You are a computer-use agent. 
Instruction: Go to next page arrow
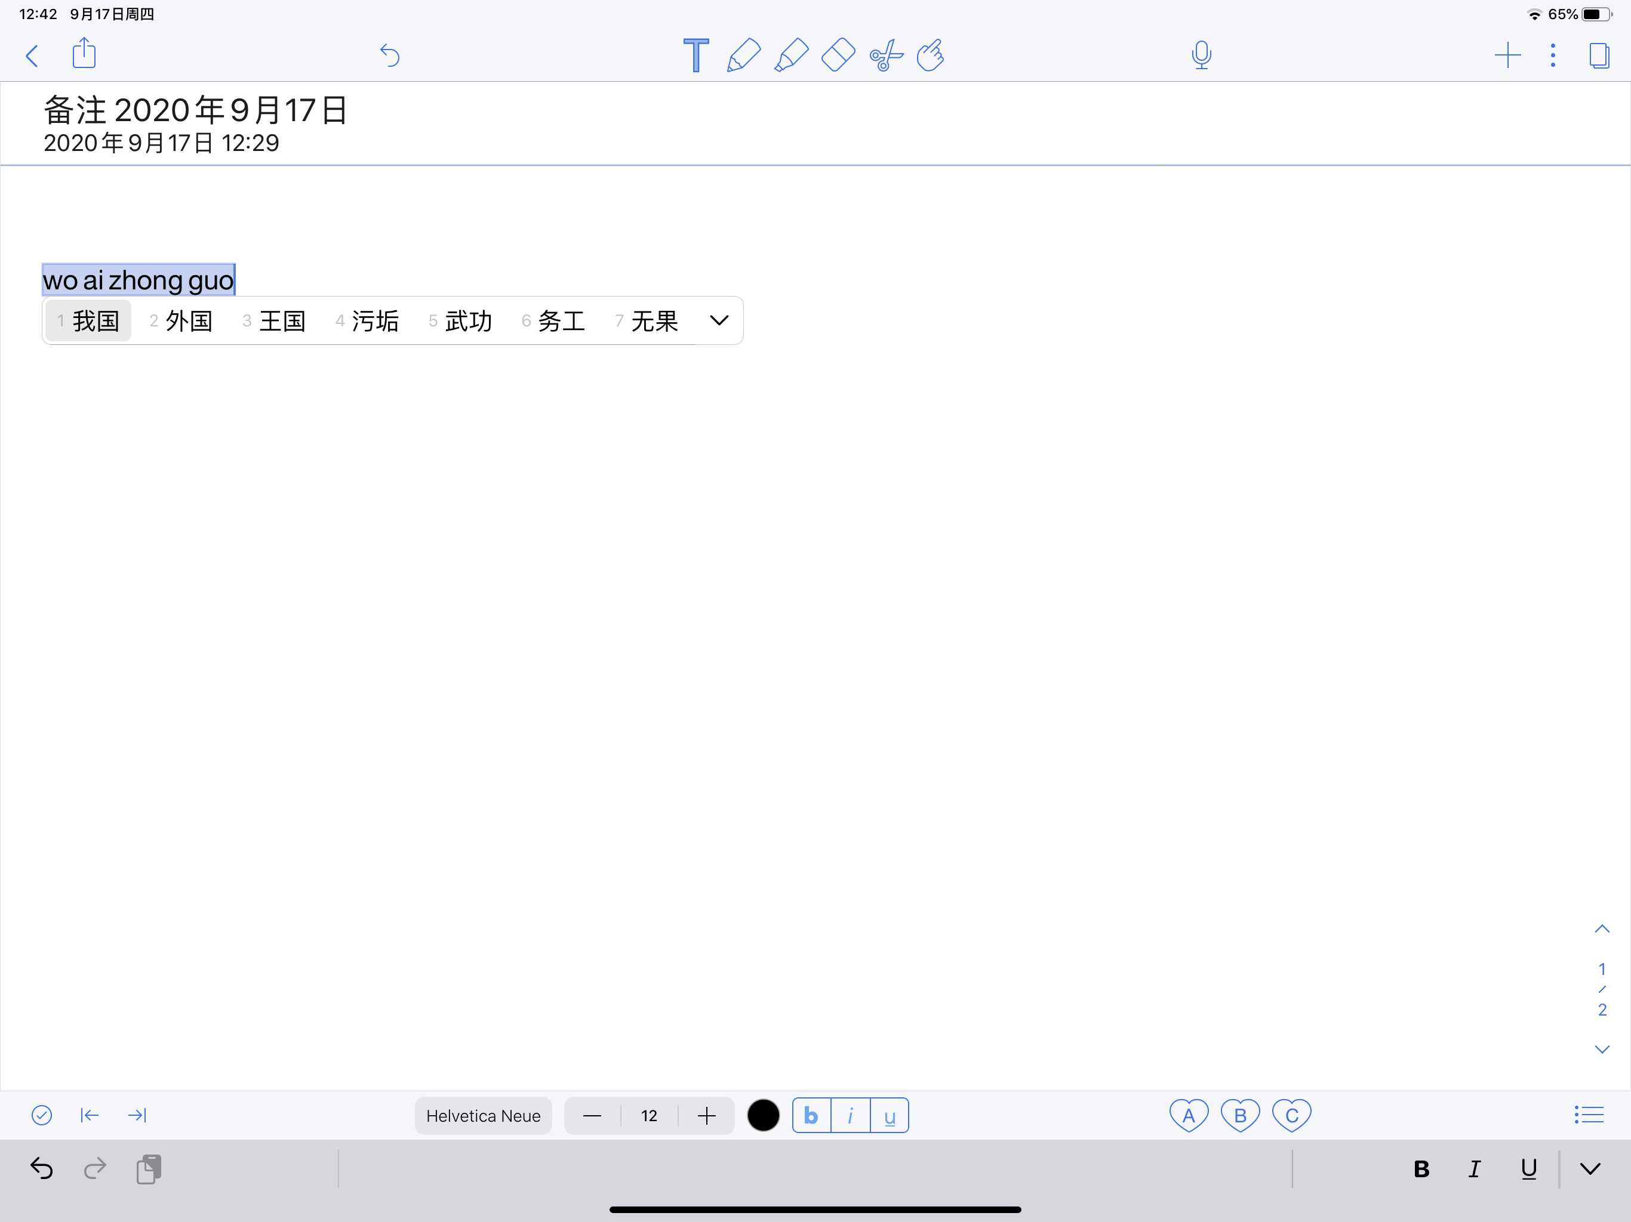pos(1602,1049)
